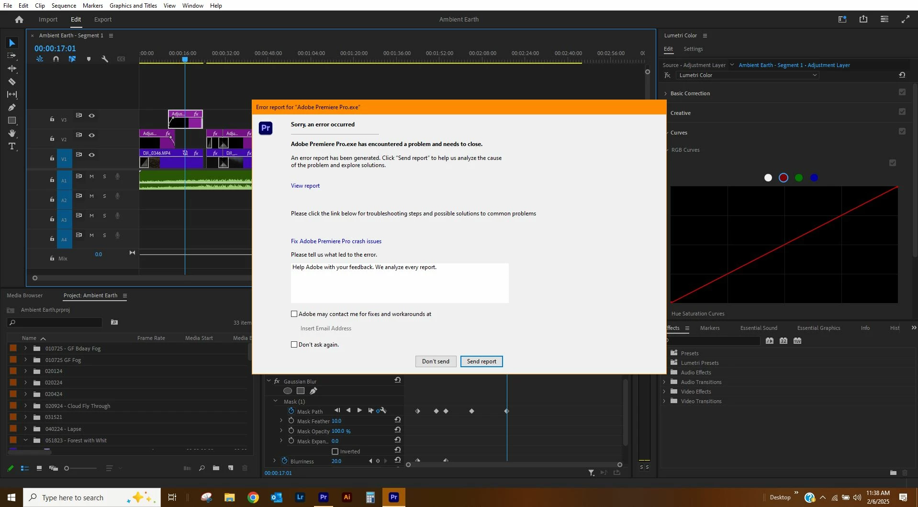The width and height of the screenshot is (918, 507).
Task: Open the Graphics and Titles menu
Action: [x=133, y=5]
